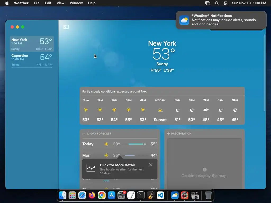The image size is (271, 203).
Task: Click the Mon sun icon in the forecast
Action: (x=106, y=155)
